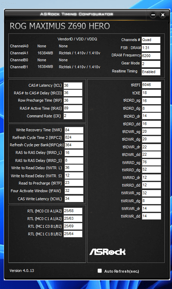172x289 pixels.
Task: Click the tWRRD_dd value field
Action: tap(152, 185)
